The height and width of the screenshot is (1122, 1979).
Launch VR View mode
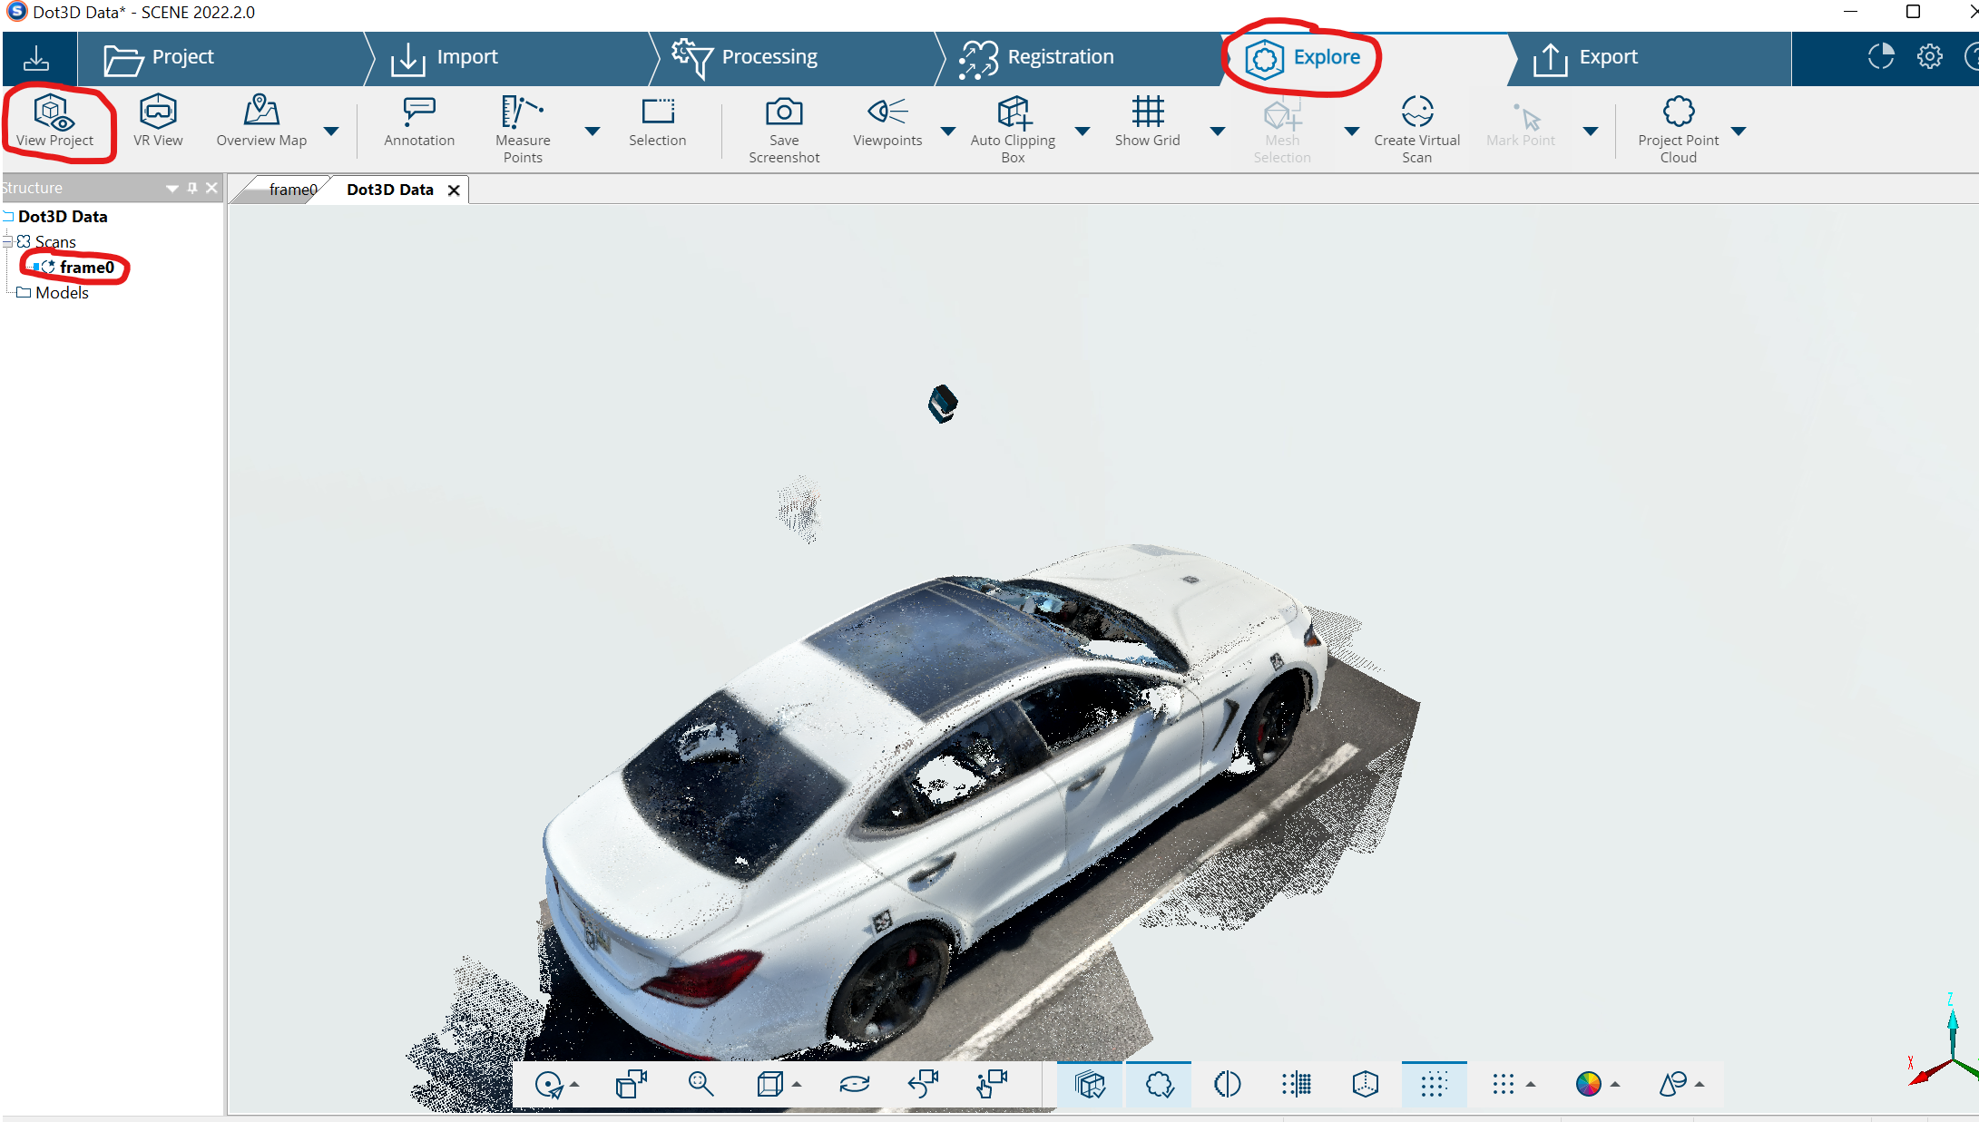point(158,122)
